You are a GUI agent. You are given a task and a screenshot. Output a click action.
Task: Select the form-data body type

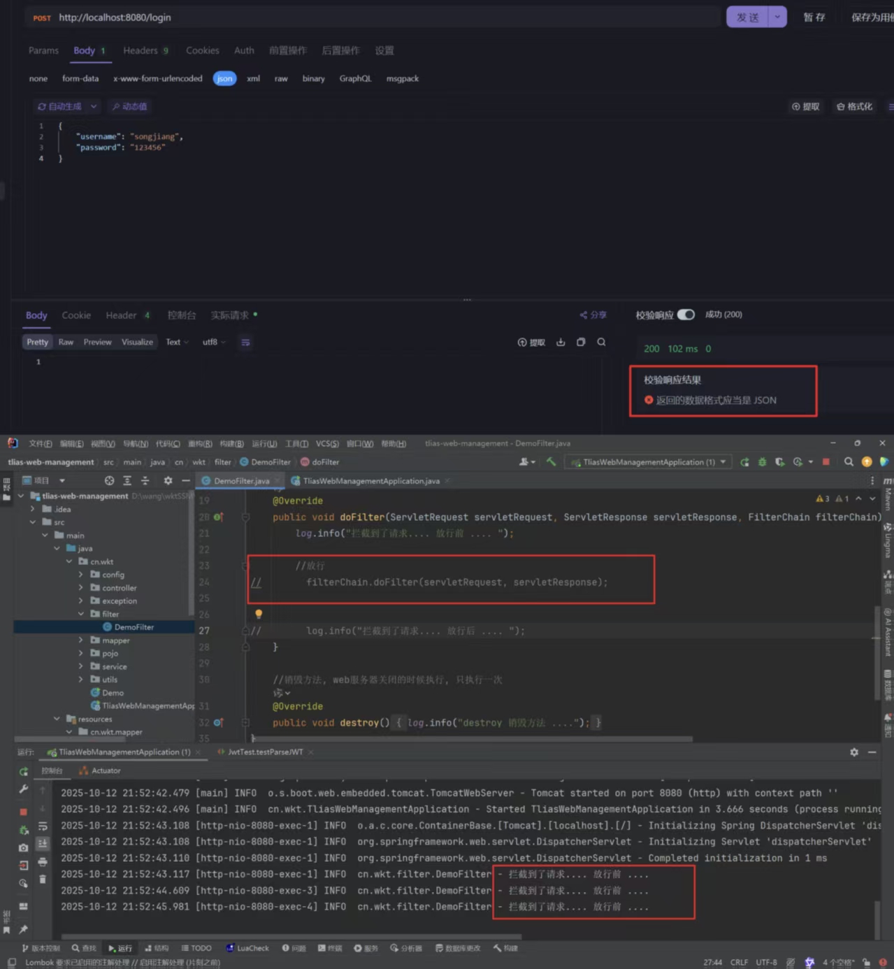tap(80, 79)
